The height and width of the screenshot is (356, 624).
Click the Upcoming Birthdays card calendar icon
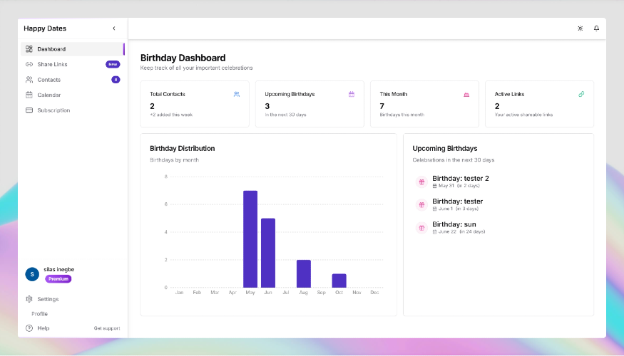pyautogui.click(x=352, y=94)
